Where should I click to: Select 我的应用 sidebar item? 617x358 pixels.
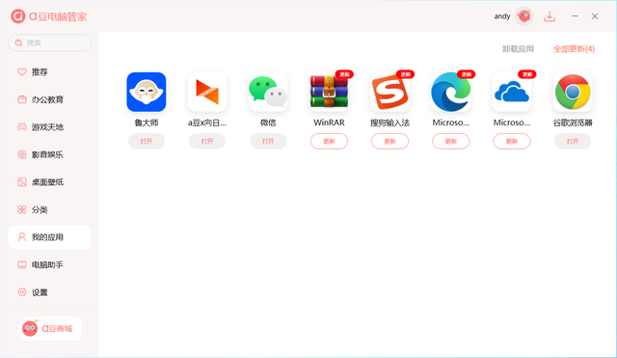point(49,236)
